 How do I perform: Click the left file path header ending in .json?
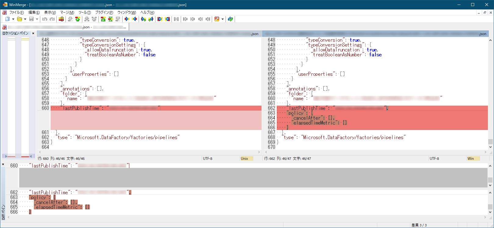pyautogui.click(x=149, y=34)
